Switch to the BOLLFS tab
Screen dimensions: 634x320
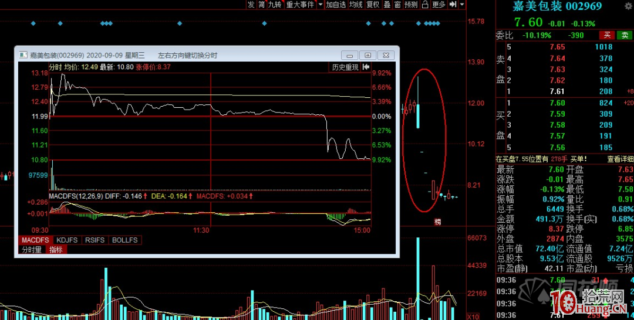[125, 240]
